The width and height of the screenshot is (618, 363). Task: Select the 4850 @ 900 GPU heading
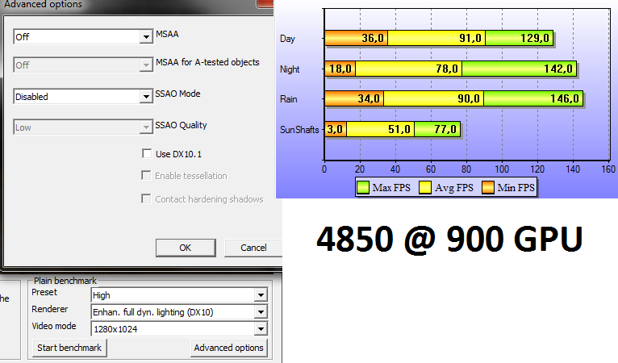point(449,239)
